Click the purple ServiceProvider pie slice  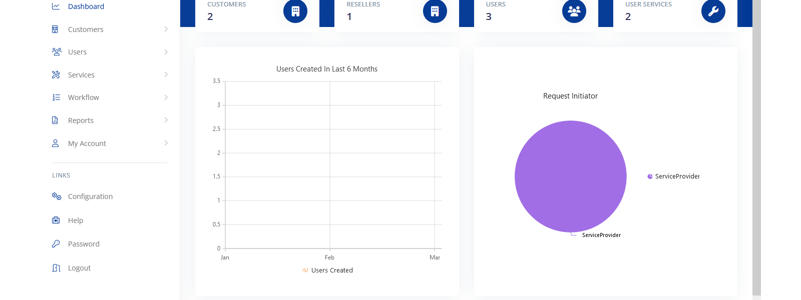click(x=570, y=176)
